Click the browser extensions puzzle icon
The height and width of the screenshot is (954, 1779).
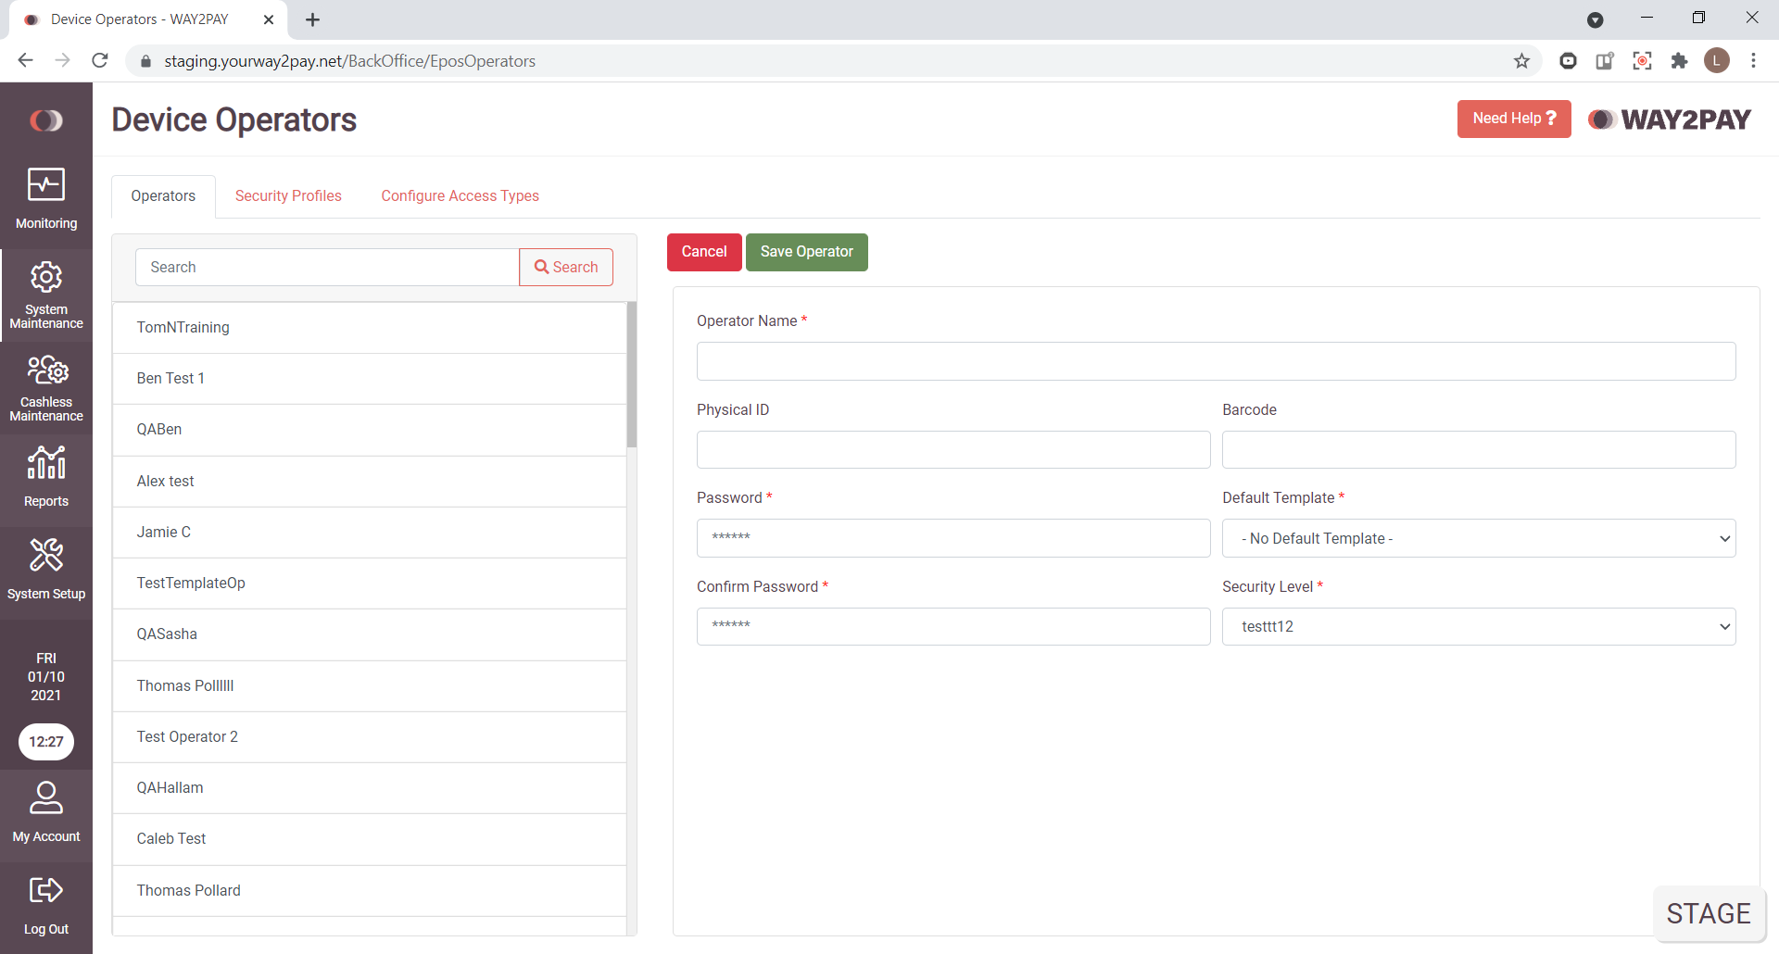point(1680,60)
